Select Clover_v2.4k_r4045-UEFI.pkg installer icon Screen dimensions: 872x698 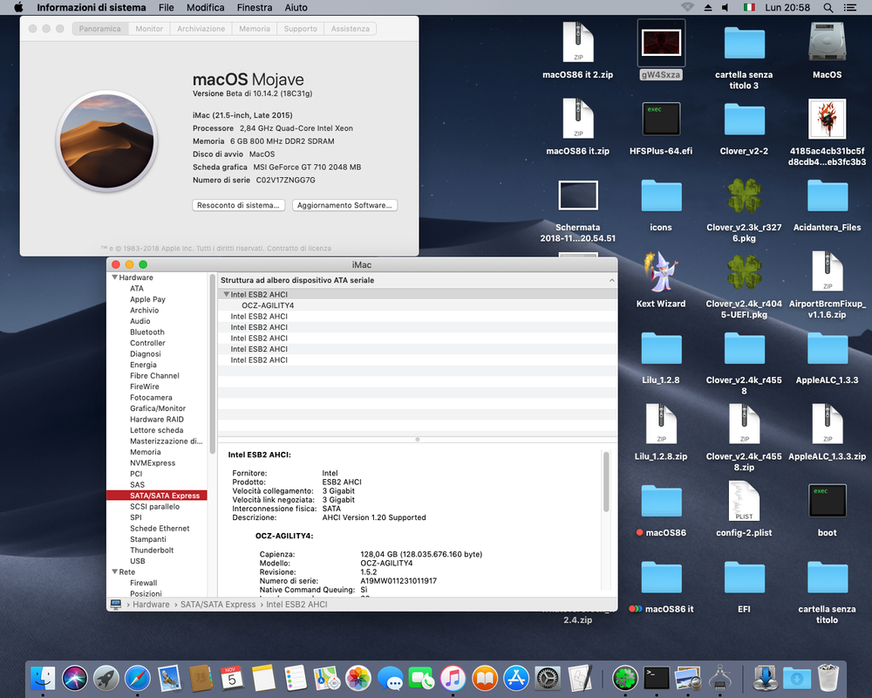pyautogui.click(x=744, y=272)
